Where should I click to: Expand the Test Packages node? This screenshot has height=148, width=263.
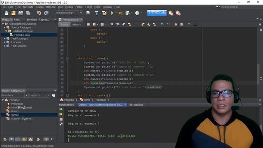pos(5,39)
